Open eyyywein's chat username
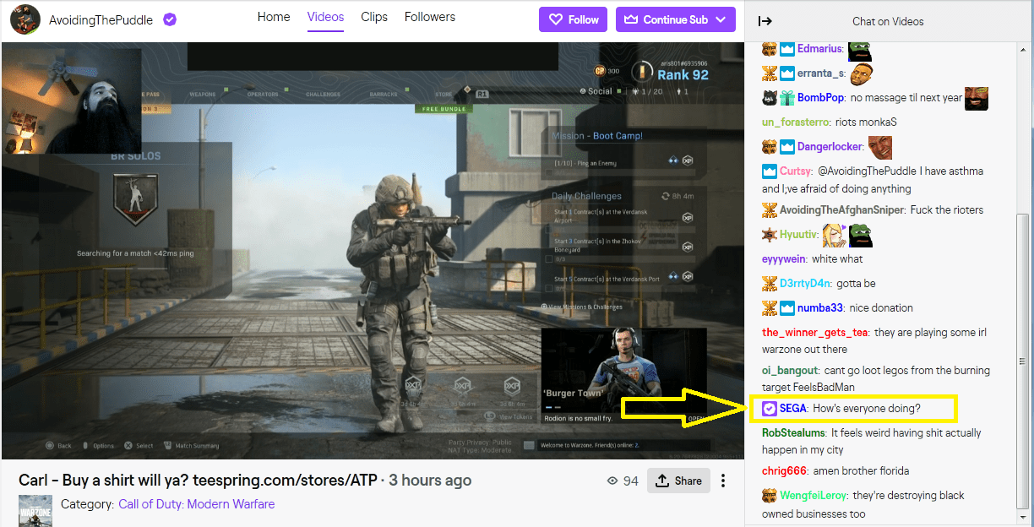1034x527 pixels. click(784, 259)
